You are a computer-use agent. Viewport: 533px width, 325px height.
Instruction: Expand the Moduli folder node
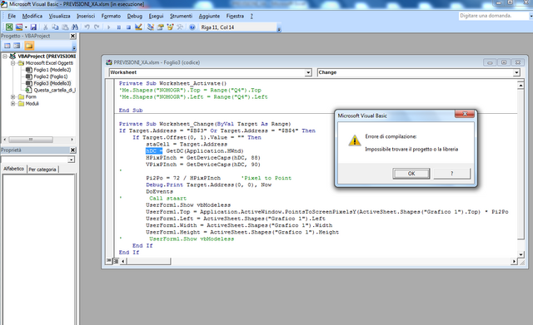(x=13, y=104)
